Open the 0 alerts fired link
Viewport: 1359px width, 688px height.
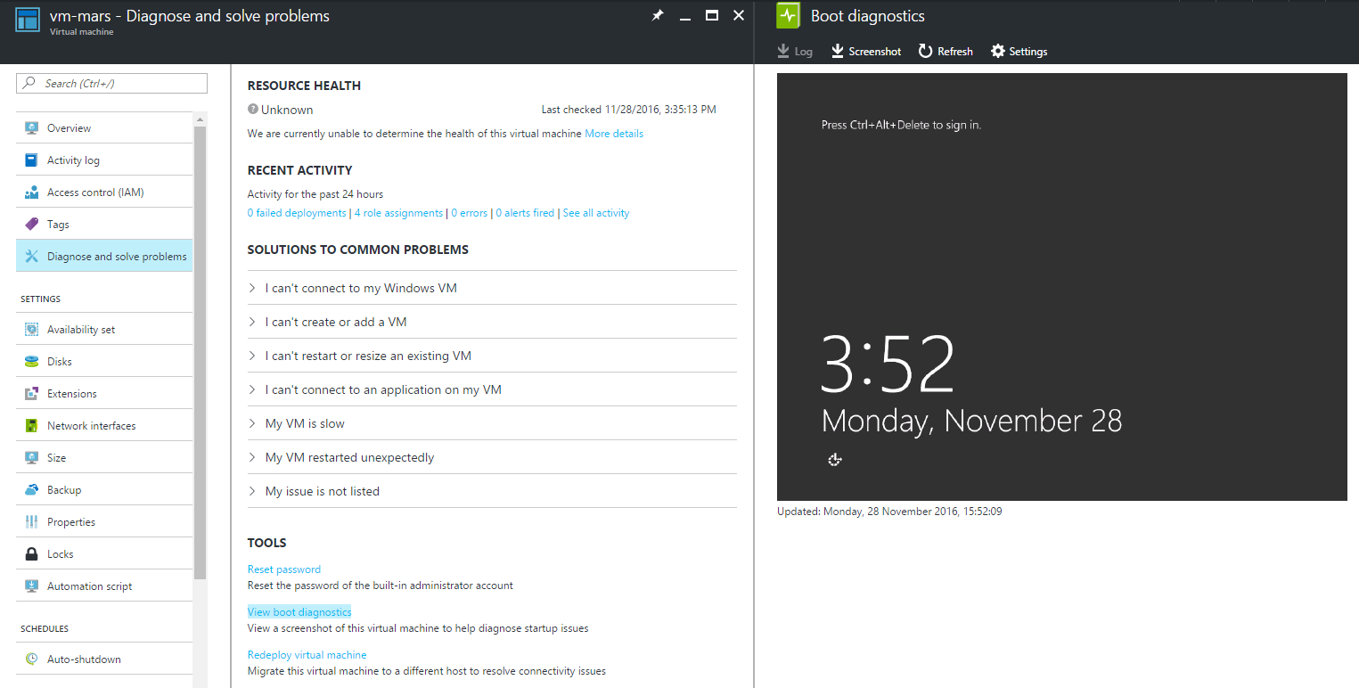click(525, 213)
